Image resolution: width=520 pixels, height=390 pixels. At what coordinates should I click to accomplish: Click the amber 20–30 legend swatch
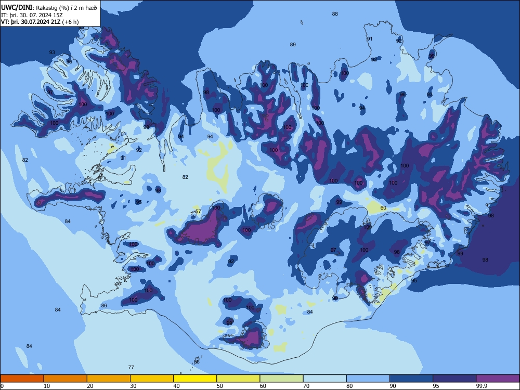coord(109,379)
